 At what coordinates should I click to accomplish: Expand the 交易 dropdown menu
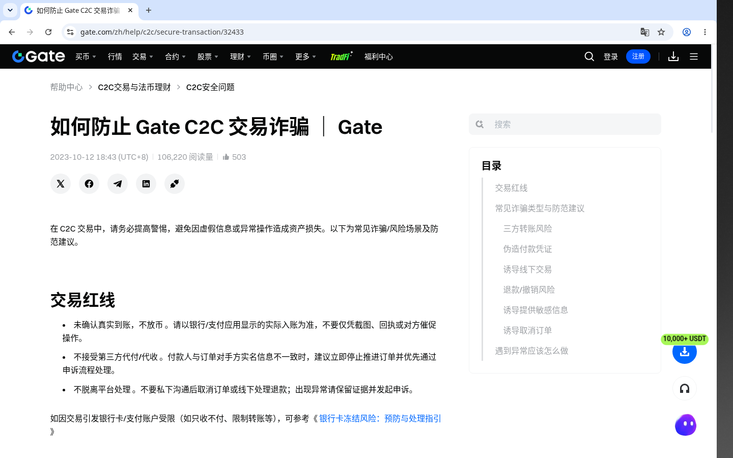click(143, 56)
